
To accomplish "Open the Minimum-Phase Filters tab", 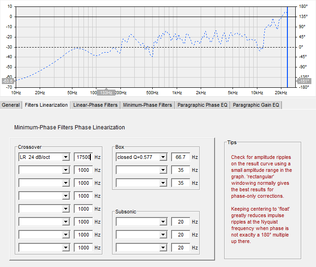I will click(148, 105).
